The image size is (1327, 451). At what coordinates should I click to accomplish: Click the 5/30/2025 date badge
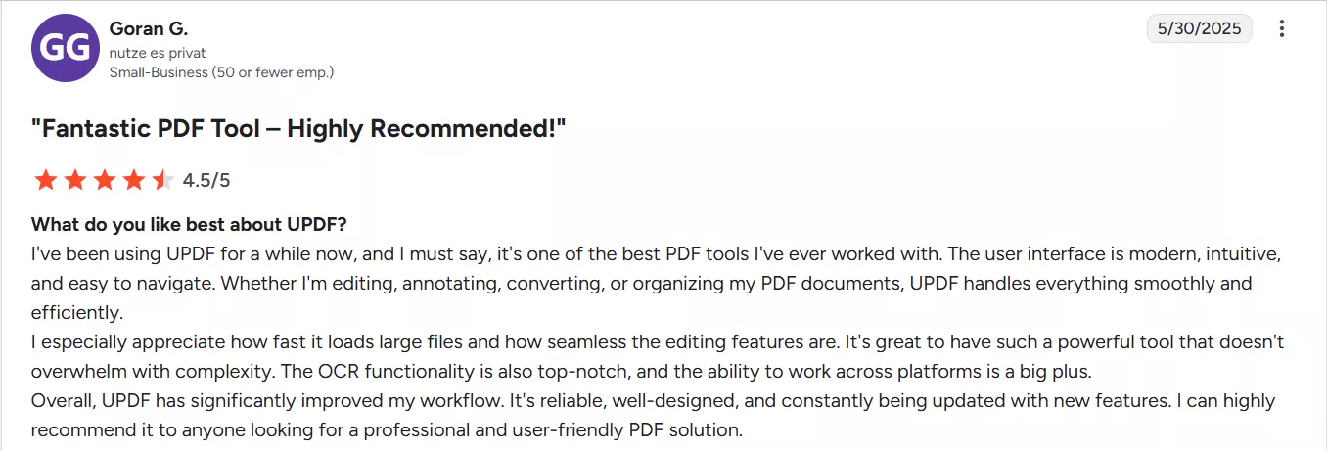(1199, 28)
